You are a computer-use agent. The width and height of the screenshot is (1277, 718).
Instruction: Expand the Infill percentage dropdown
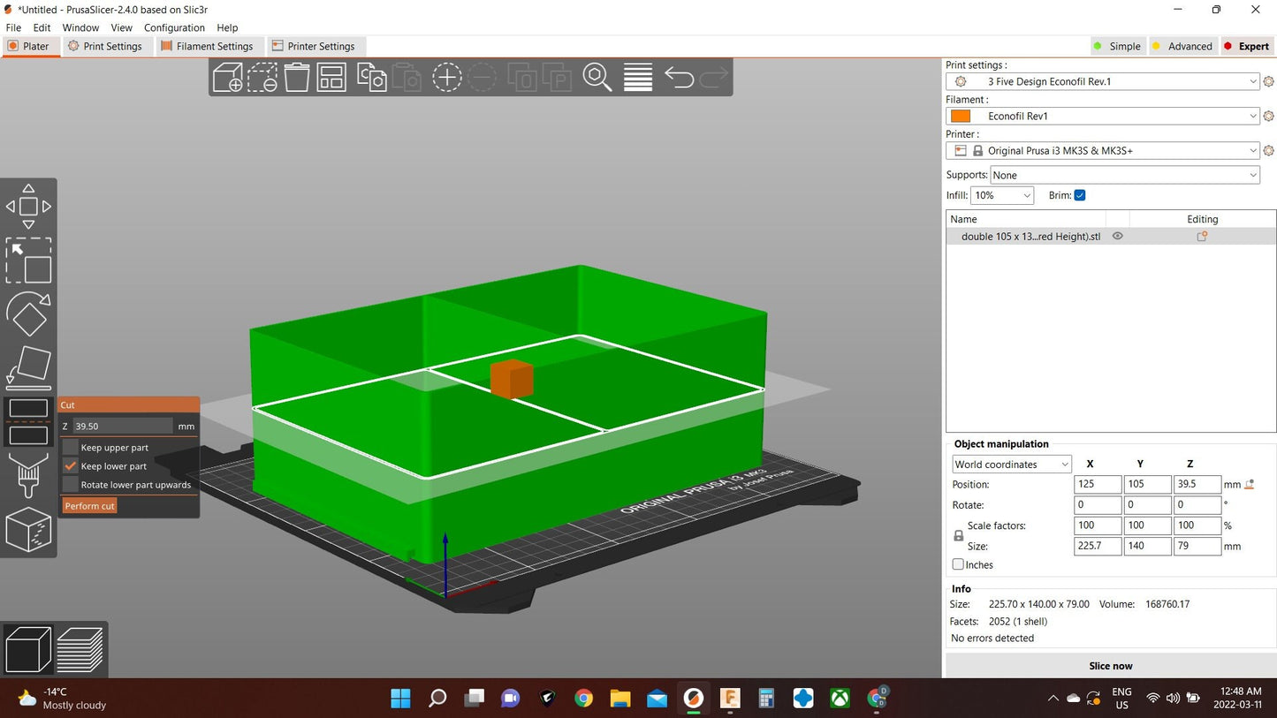pyautogui.click(x=1002, y=195)
